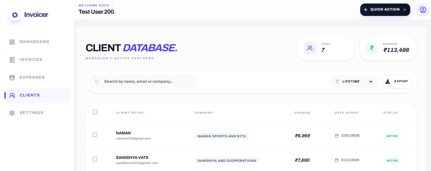431x171 pixels.
Task: Open Expenses page from sidebar
Action: [x=37, y=77]
